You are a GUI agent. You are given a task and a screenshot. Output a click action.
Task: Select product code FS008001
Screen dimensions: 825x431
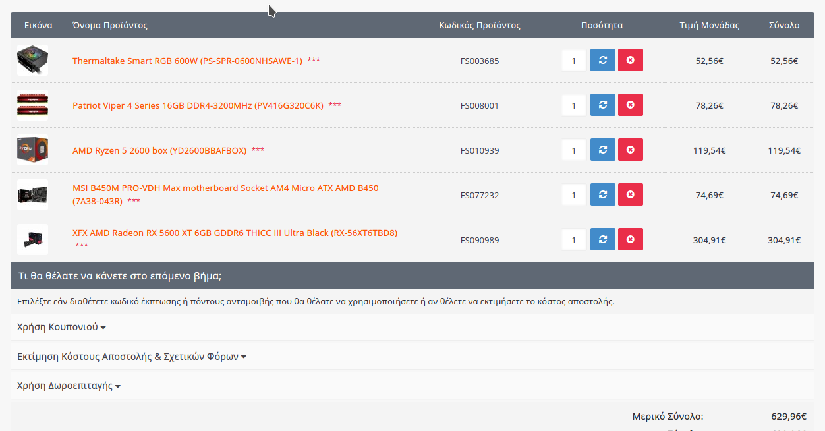(480, 105)
